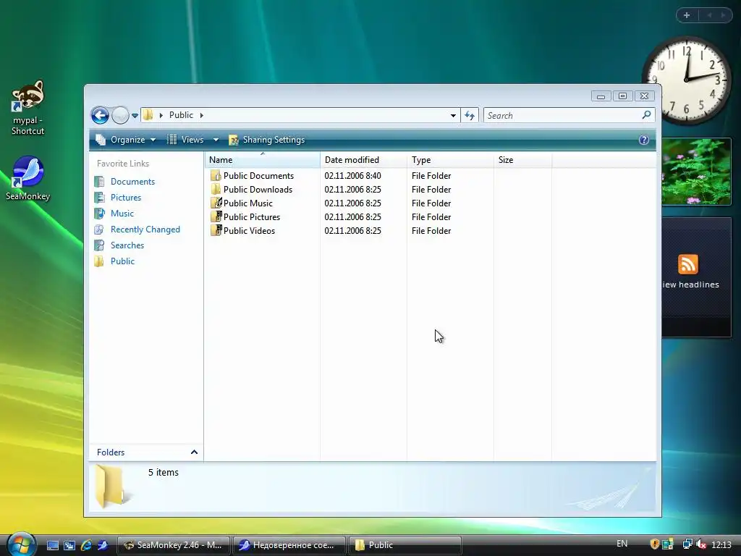The width and height of the screenshot is (741, 556).
Task: Open Music in Favorite Links
Action: [122, 214]
